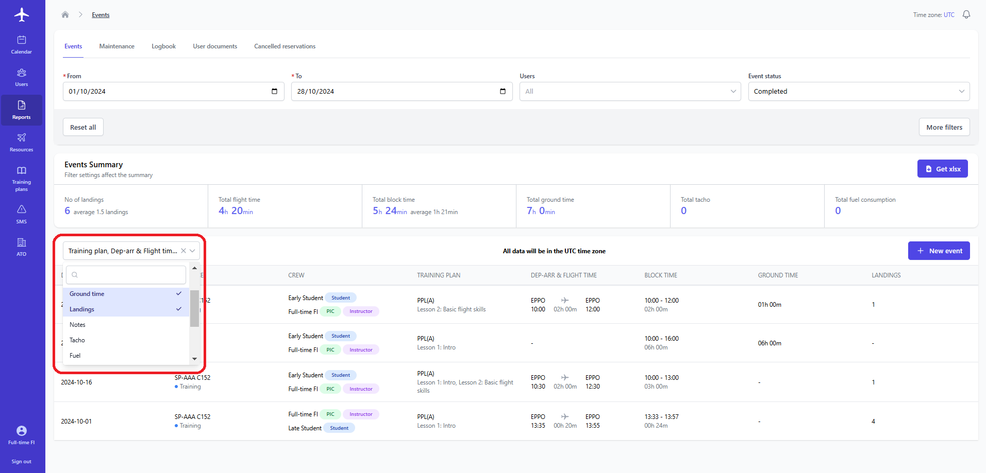Open the ATO sidebar section
The image size is (986, 473).
pos(22,247)
